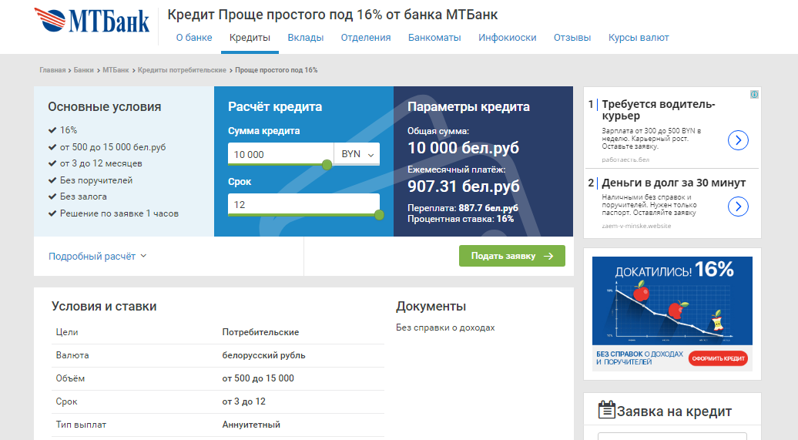
Task: Click the Срок slider handle
Action: (x=379, y=215)
